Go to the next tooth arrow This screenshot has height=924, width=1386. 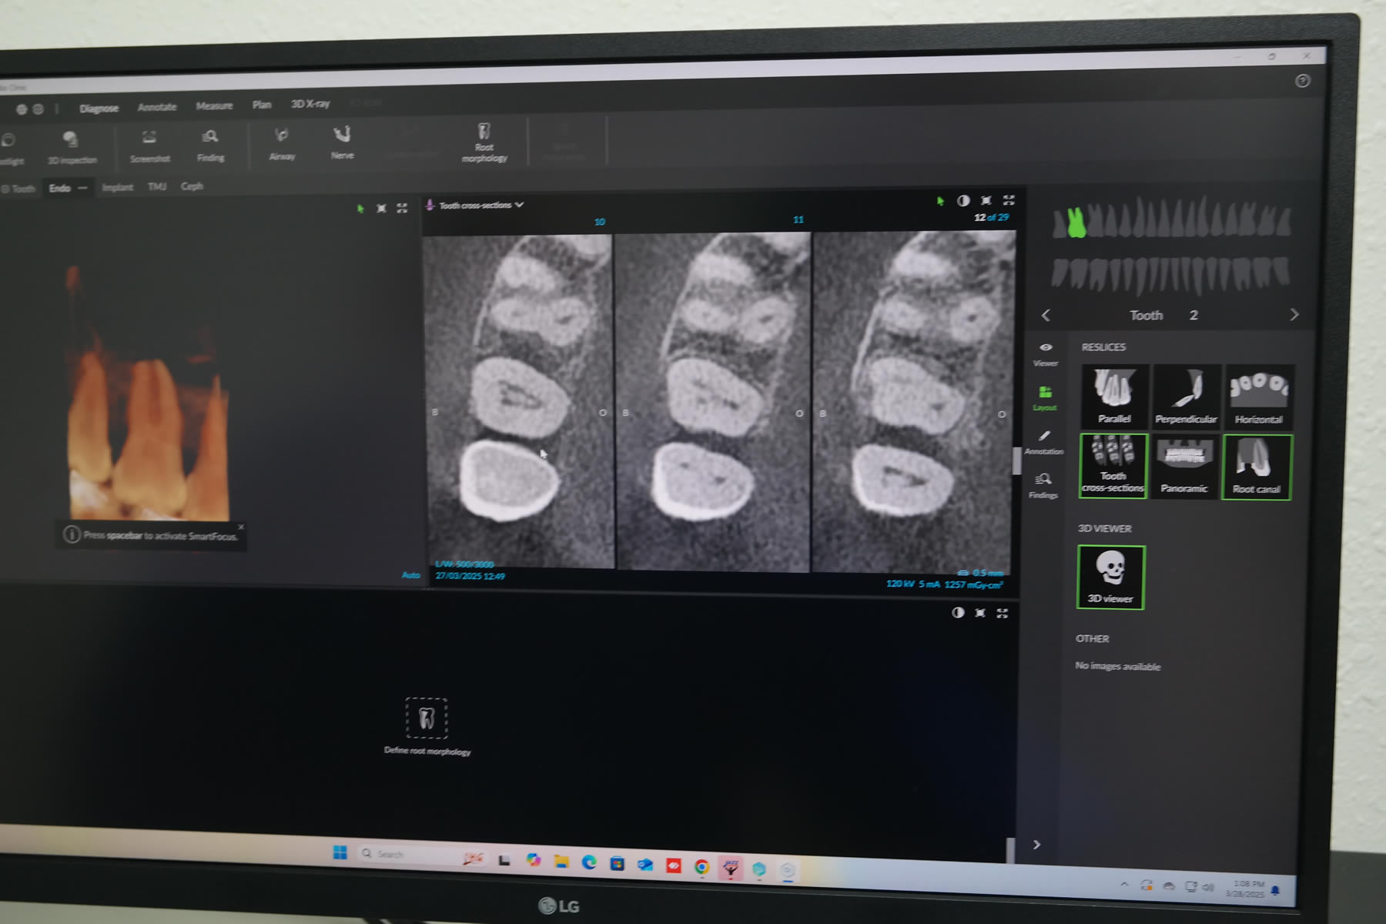(1294, 314)
